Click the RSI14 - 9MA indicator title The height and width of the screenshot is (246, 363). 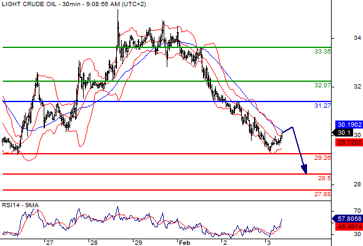click(x=20, y=205)
